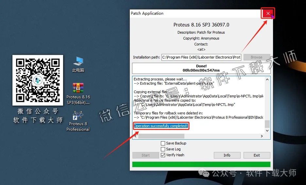
Task: Click the log horizontal scroll right arrow
Action: pyautogui.click(x=262, y=136)
